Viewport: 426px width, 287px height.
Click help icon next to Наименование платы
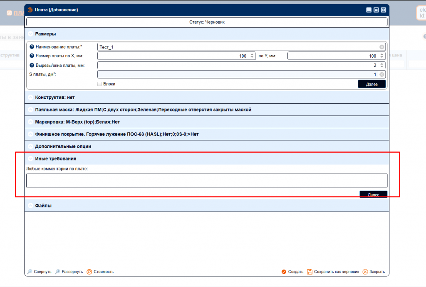(x=32, y=47)
